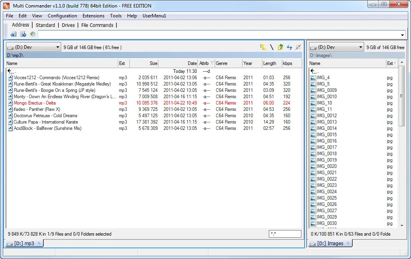Open the Edit menu
Image resolution: width=411 pixels, height=259 pixels.
pyautogui.click(x=23, y=16)
